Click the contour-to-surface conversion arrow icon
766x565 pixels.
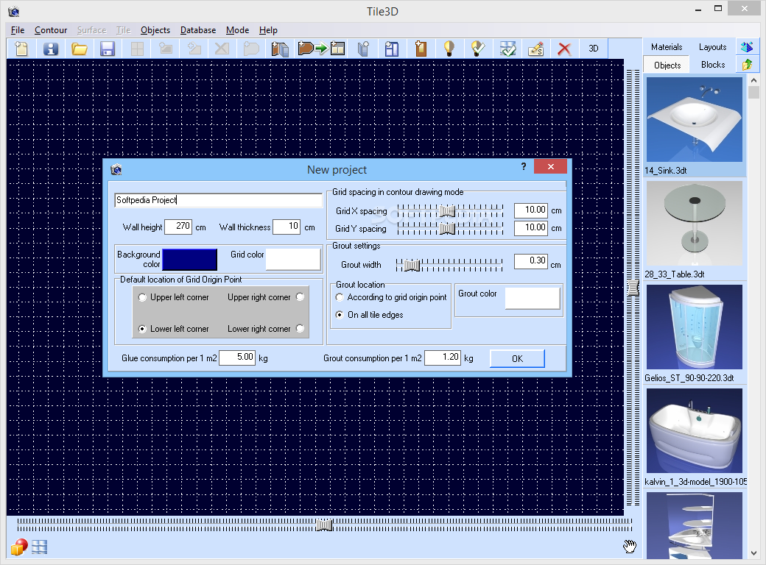[321, 49]
